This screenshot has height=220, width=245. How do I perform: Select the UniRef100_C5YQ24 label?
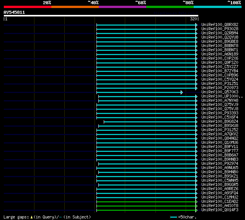(x=220, y=80)
